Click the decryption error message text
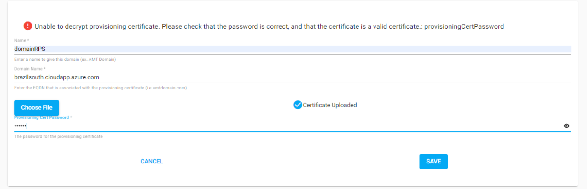587x189 pixels. pyautogui.click(x=269, y=26)
